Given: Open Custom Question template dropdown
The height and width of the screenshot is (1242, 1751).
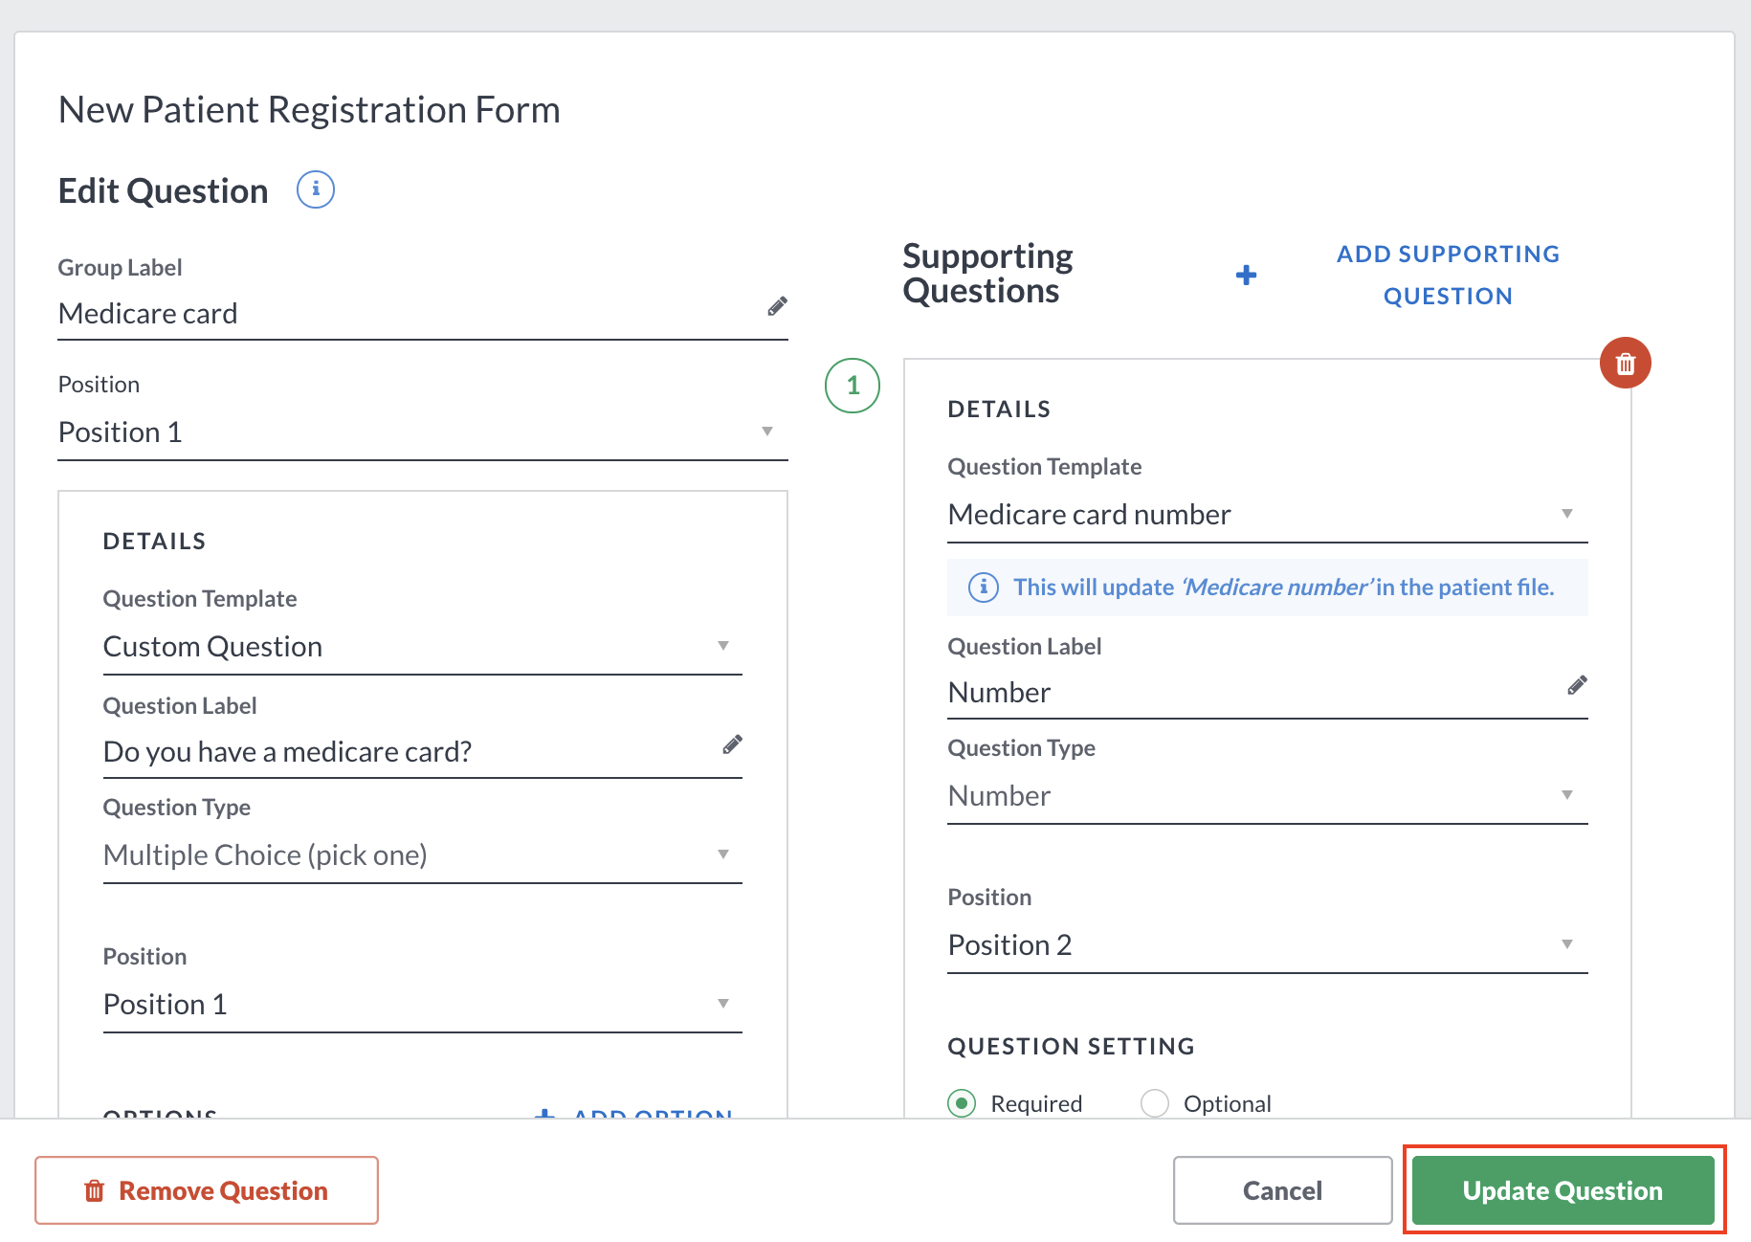Looking at the screenshot, I should coord(423,647).
